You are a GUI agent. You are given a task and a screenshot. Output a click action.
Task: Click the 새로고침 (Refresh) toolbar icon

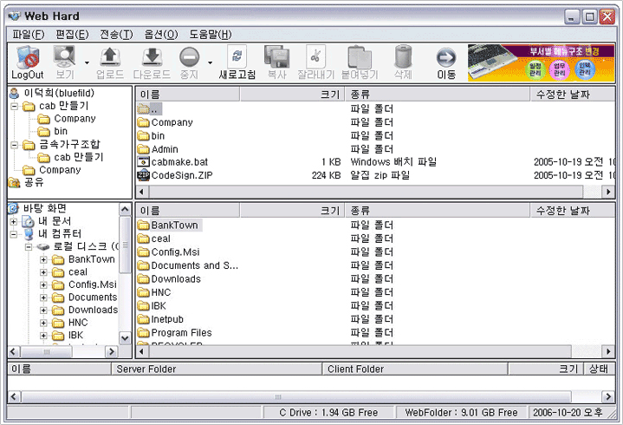click(x=237, y=58)
